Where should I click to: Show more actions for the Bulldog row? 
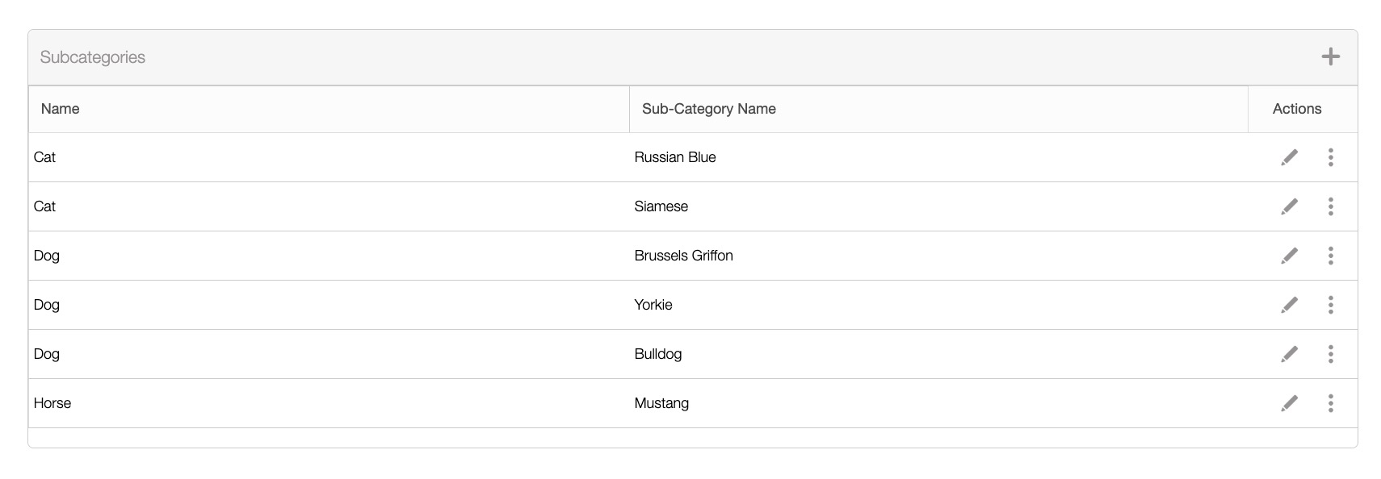[1330, 354]
